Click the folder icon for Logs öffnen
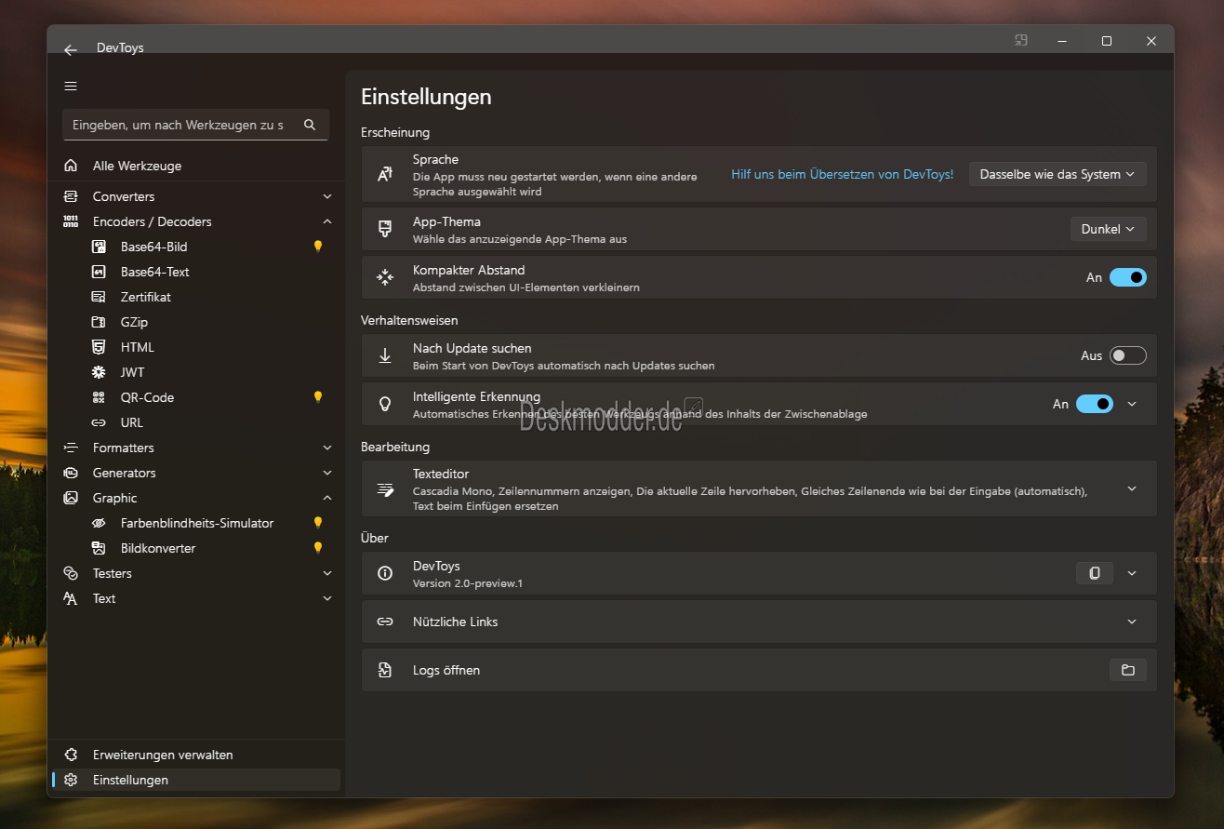Viewport: 1224px width, 829px height. point(1128,670)
